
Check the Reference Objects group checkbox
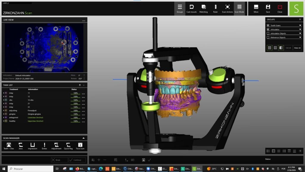(268, 37)
